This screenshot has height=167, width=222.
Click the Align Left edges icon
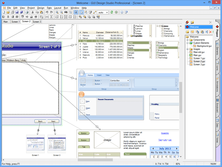click(4, 17)
